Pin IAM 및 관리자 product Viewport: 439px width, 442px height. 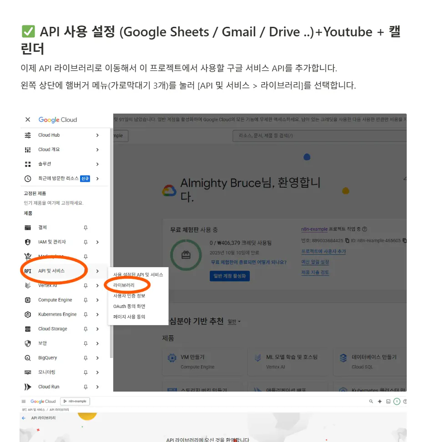[x=86, y=242]
